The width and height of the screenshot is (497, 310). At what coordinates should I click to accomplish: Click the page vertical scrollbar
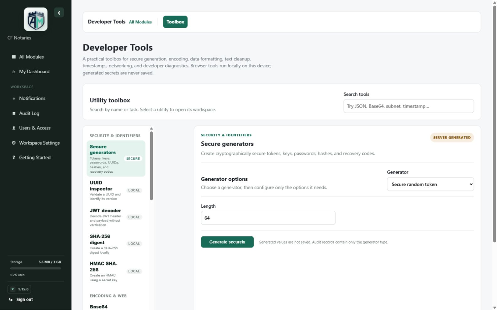[x=494, y=124]
